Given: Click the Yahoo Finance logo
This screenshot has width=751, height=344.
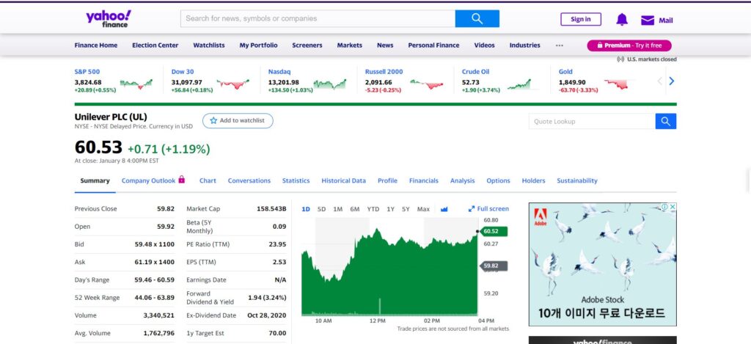Looking at the screenshot, I should (x=107, y=19).
